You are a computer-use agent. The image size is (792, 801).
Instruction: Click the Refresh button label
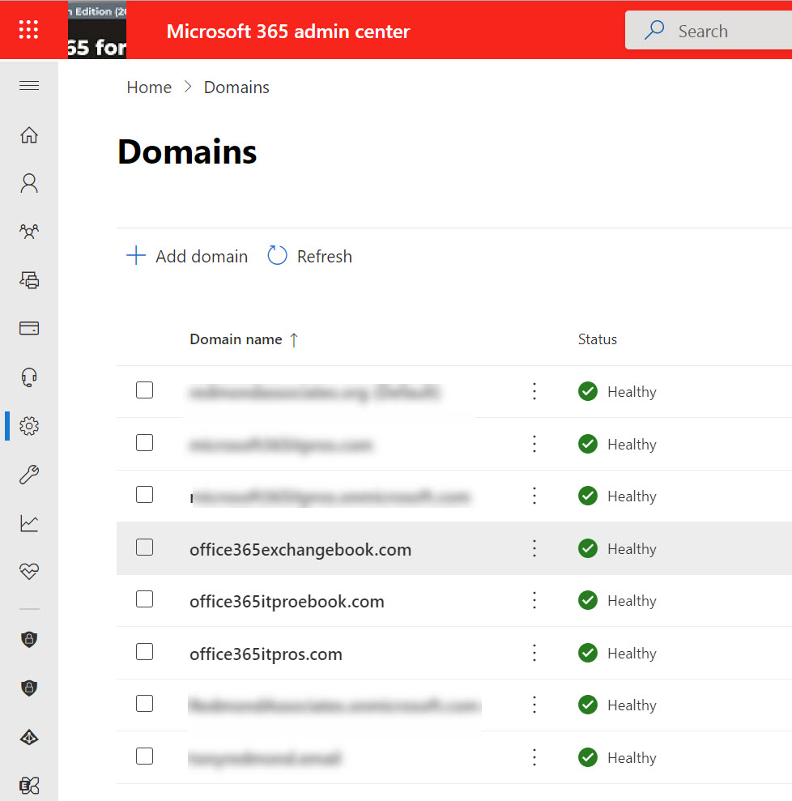pos(324,257)
